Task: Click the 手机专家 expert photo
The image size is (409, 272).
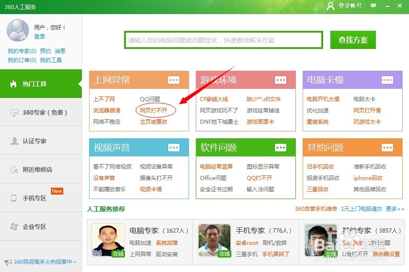Action: click(x=214, y=241)
